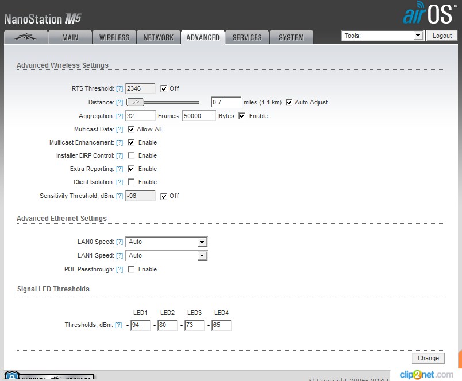This screenshot has width=462, height=381.
Task: Click the airOS logo
Action: pyautogui.click(x=430, y=13)
